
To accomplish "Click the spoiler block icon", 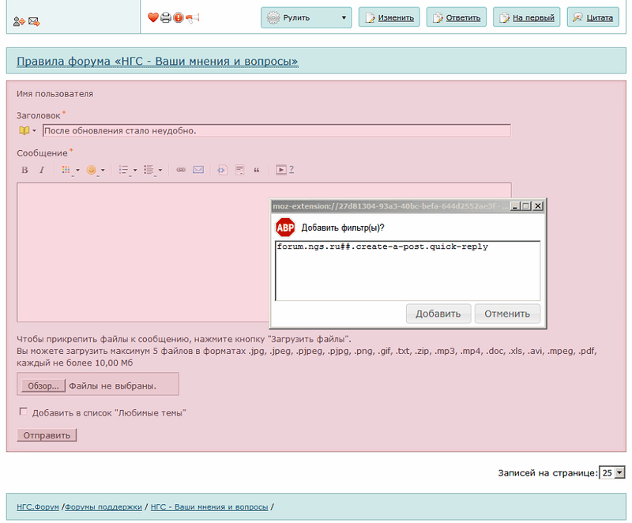I will tap(239, 170).
